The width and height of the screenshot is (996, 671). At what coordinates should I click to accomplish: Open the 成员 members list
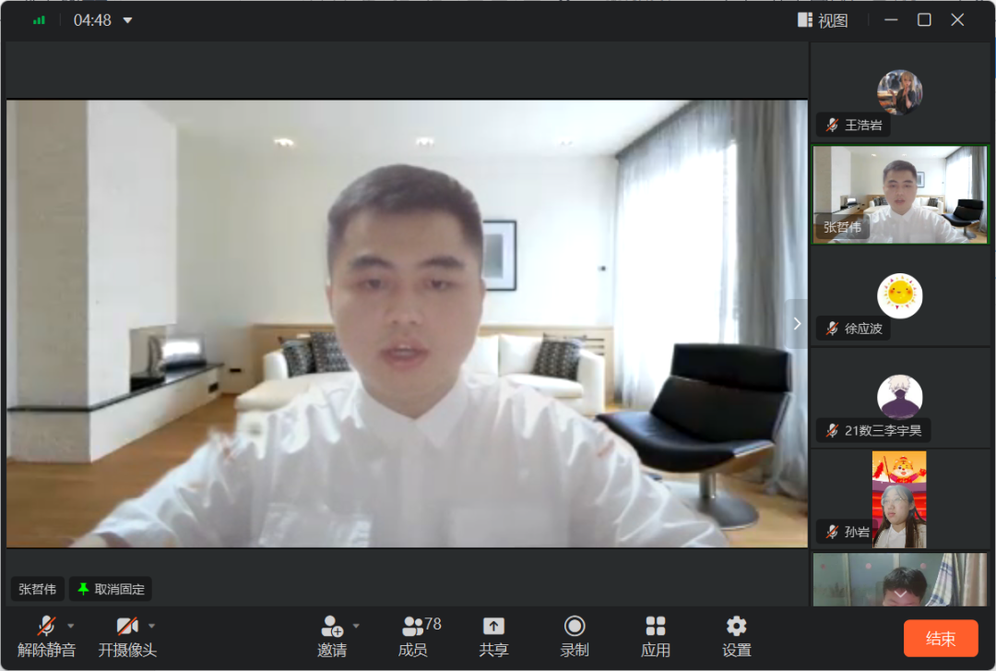[x=413, y=627]
